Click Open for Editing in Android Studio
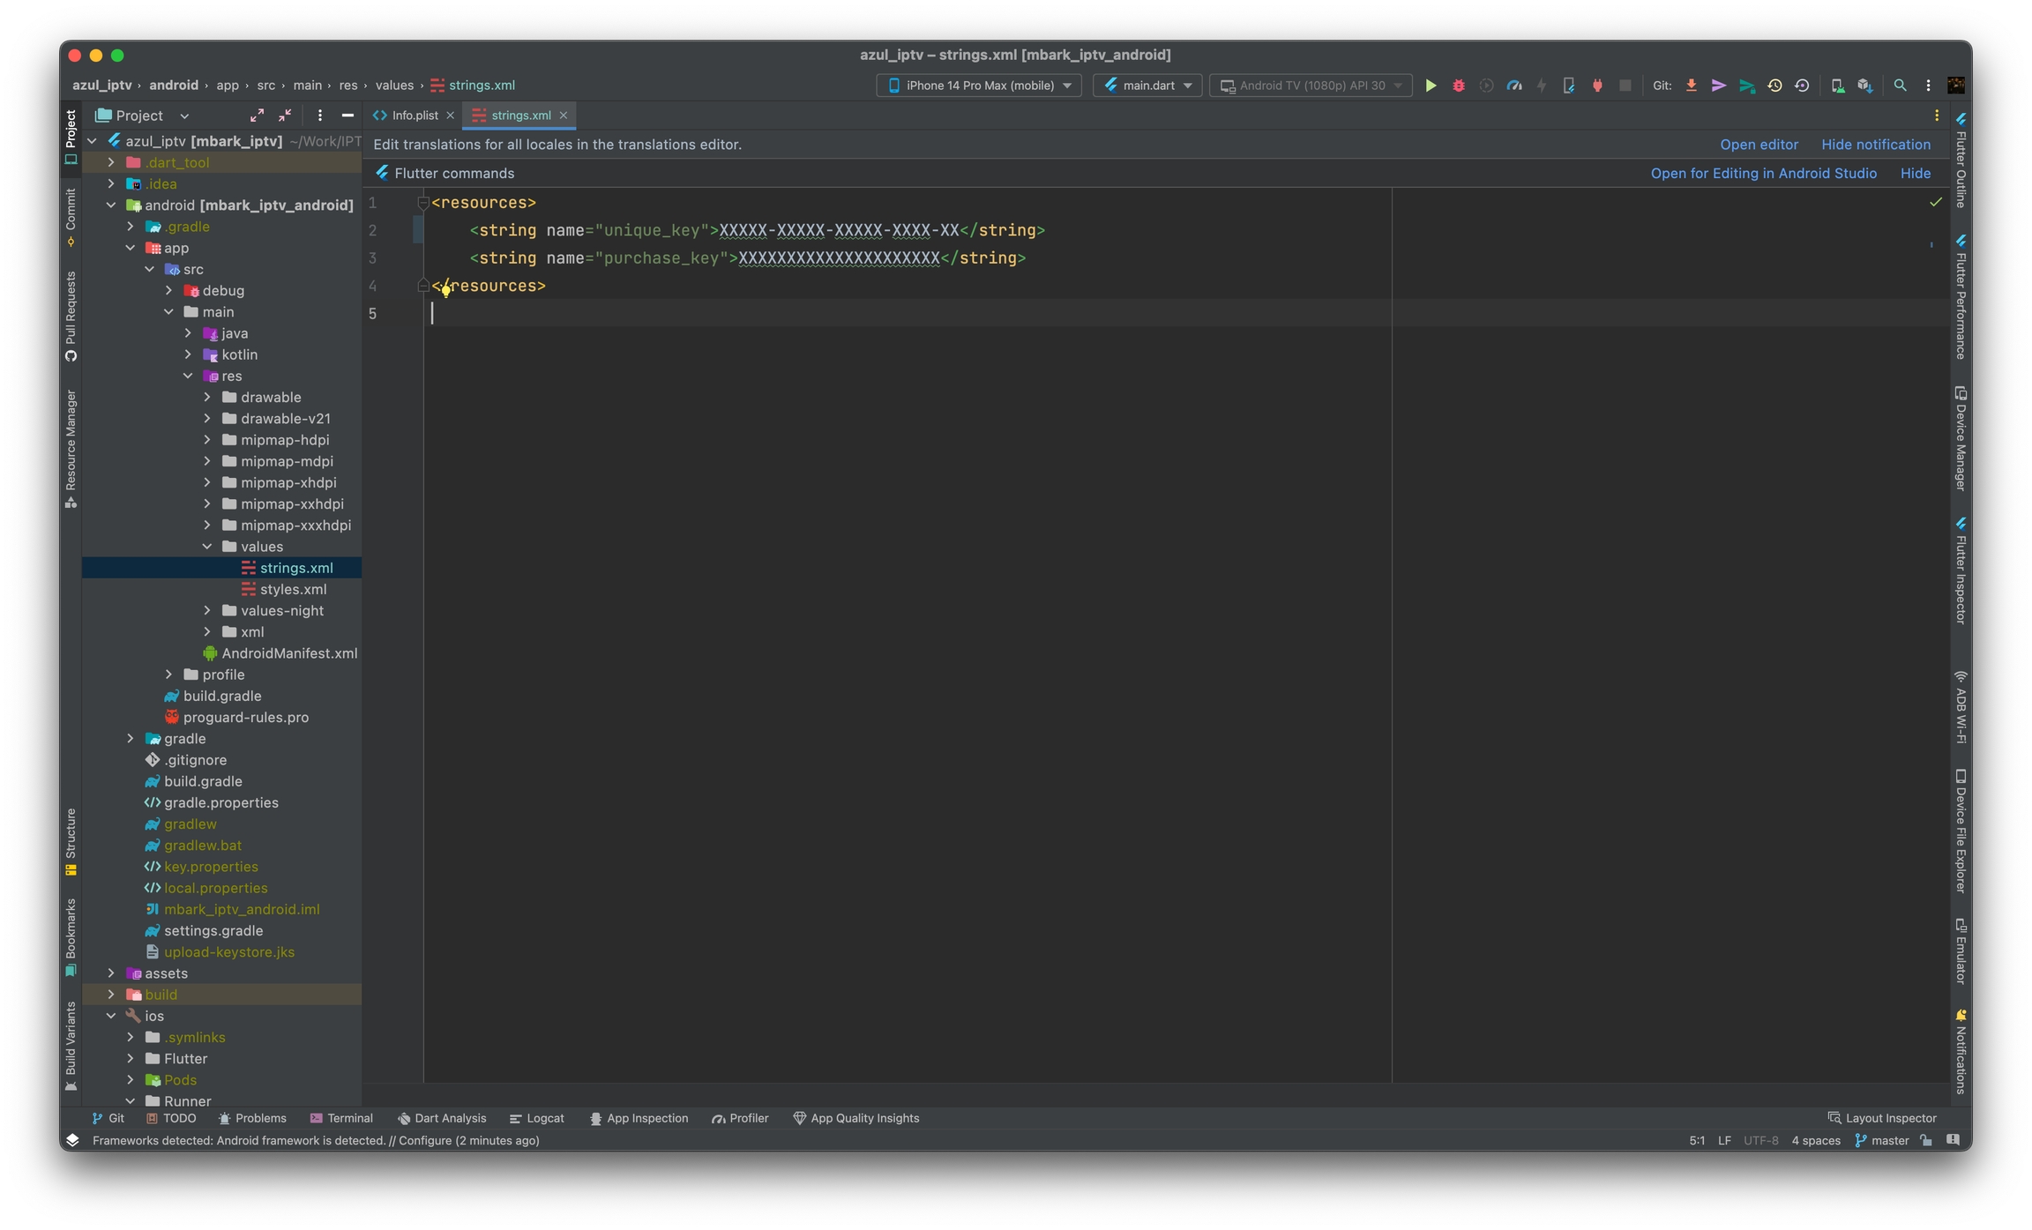The width and height of the screenshot is (2032, 1230). 1763,174
